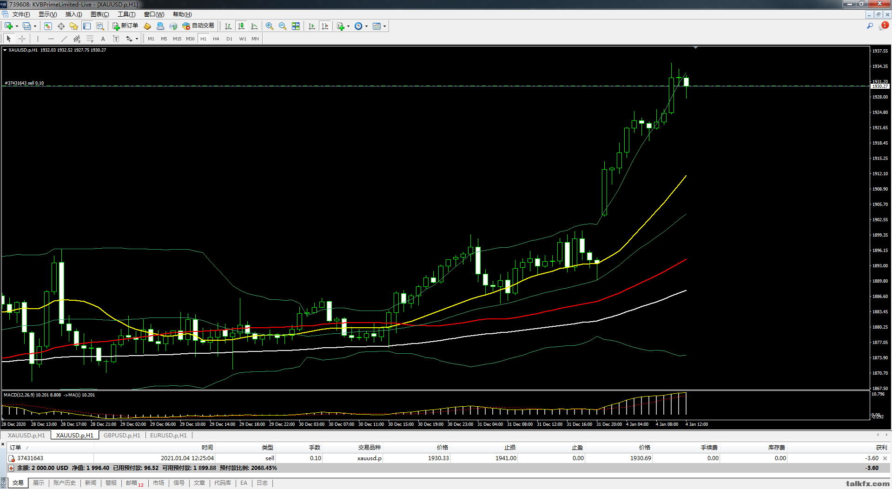The width and height of the screenshot is (892, 489).
Task: Switch chart to candlestick mode
Action: 241,26
